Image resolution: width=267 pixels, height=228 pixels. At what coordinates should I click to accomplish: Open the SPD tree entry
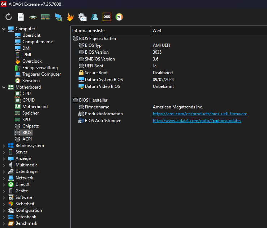[x=26, y=120]
